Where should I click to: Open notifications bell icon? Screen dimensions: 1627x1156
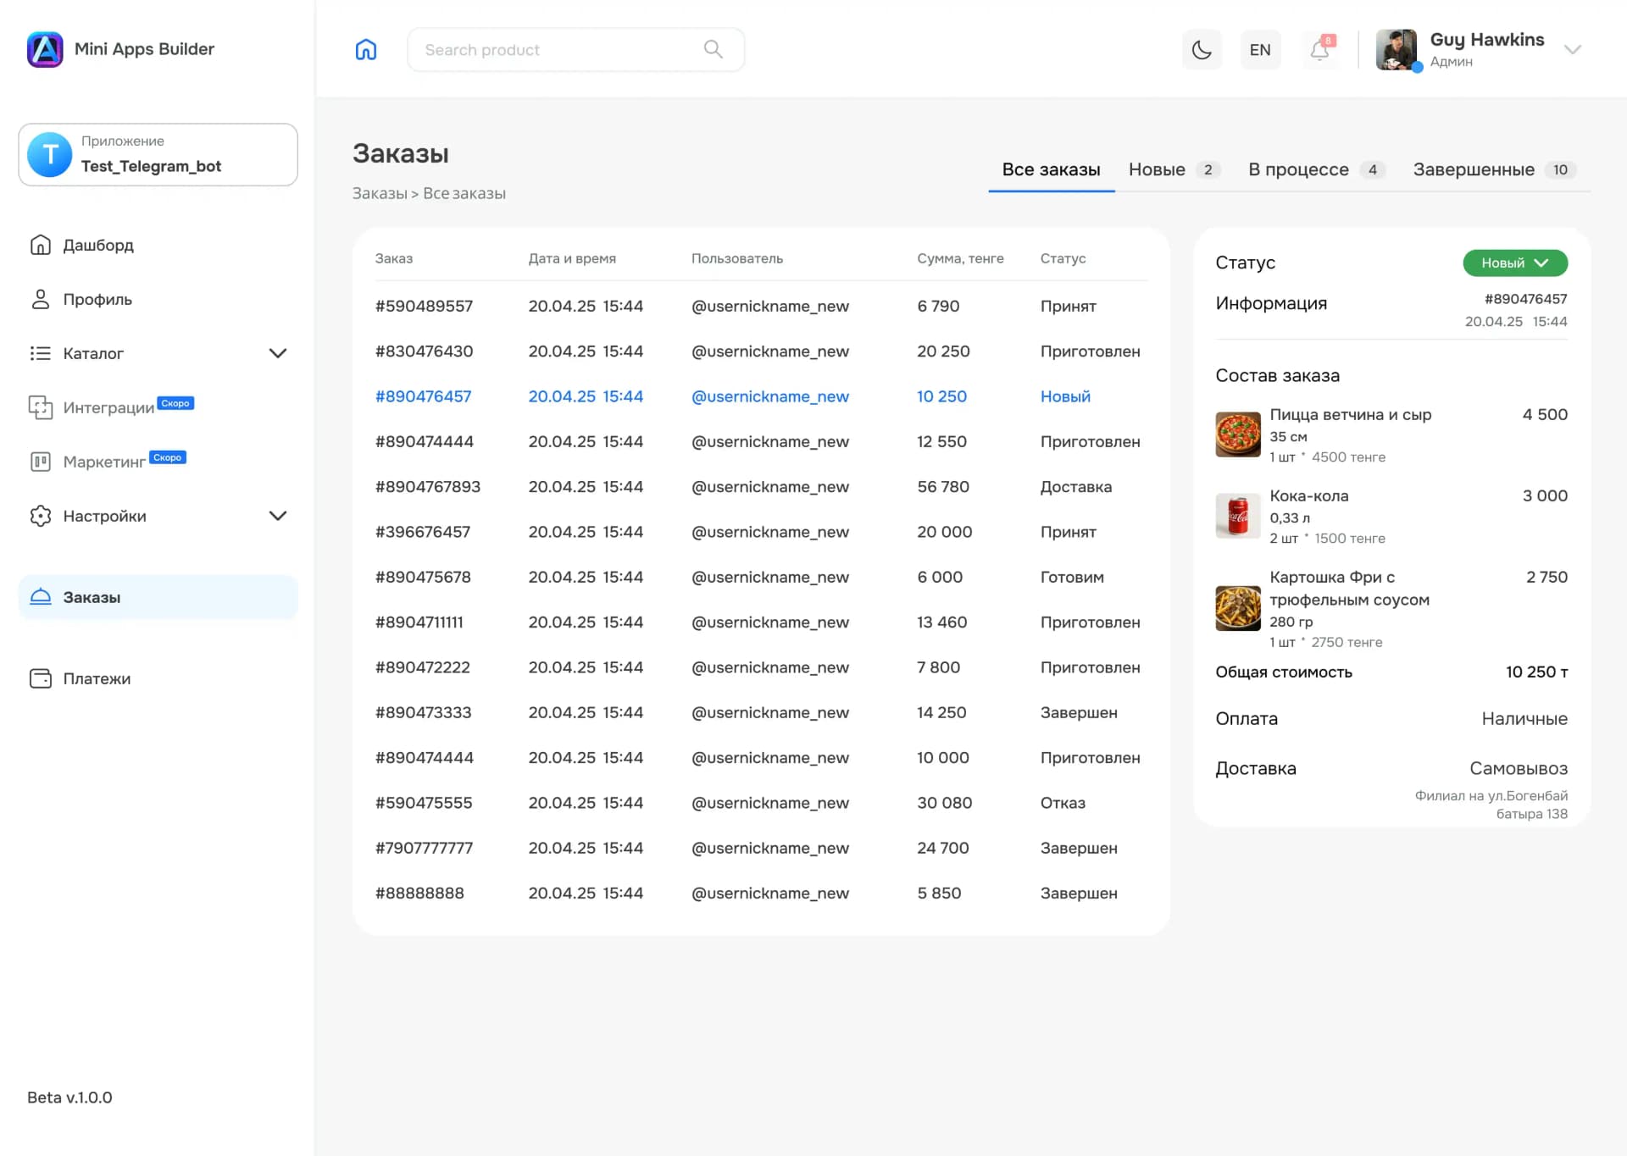tap(1319, 50)
